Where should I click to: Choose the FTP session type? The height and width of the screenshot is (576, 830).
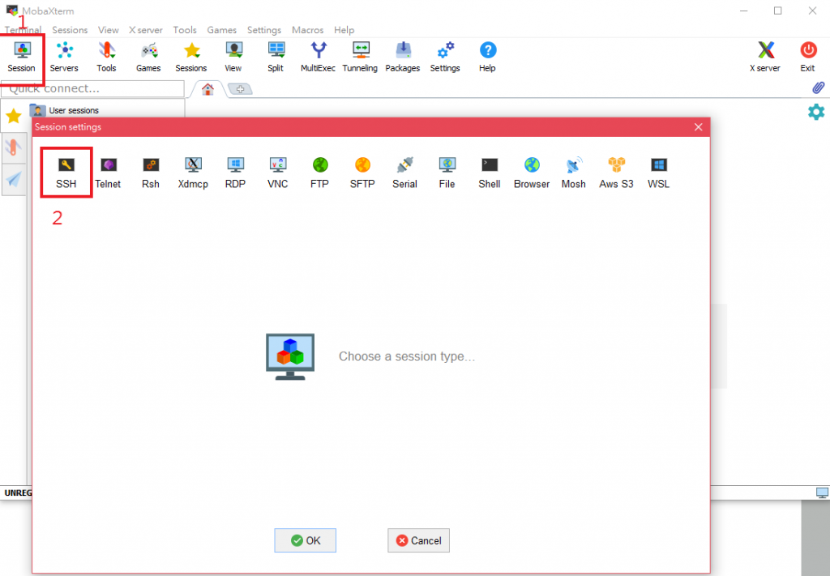click(319, 173)
